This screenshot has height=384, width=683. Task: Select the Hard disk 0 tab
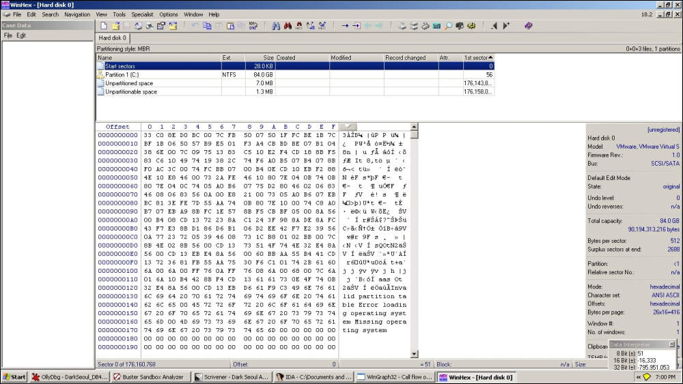[113, 38]
